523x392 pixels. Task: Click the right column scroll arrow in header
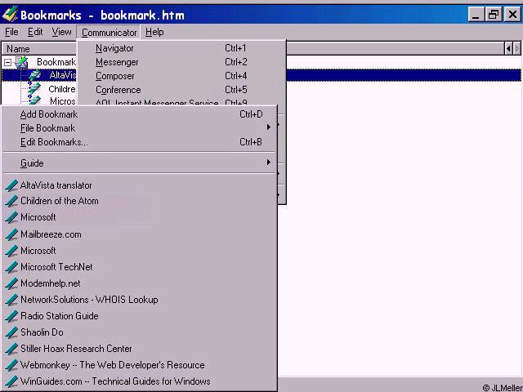516,49
